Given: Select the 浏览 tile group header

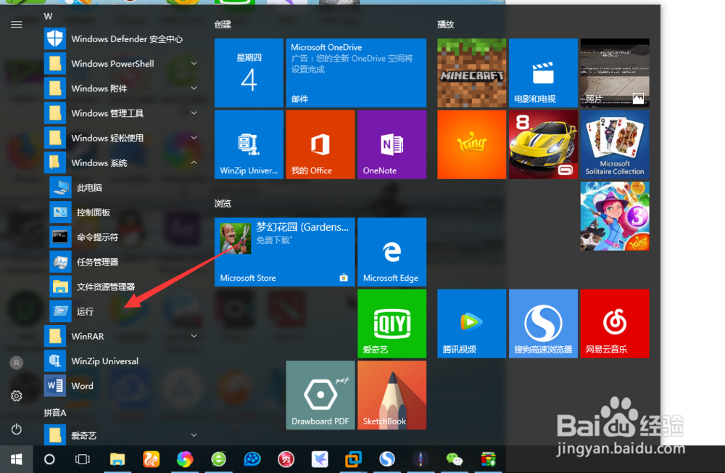Looking at the screenshot, I should point(223,204).
